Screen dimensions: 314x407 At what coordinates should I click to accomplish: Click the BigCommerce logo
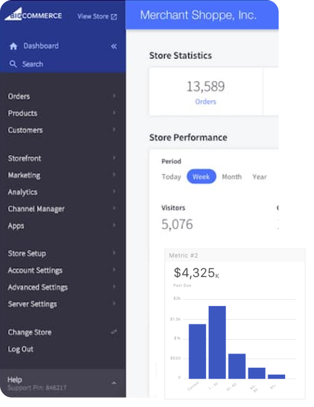click(x=33, y=16)
